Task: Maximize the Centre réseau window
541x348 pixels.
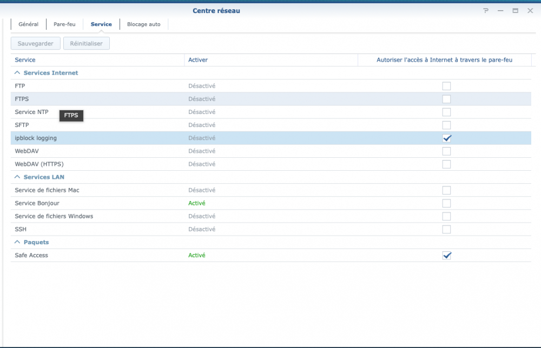Action: pos(515,11)
